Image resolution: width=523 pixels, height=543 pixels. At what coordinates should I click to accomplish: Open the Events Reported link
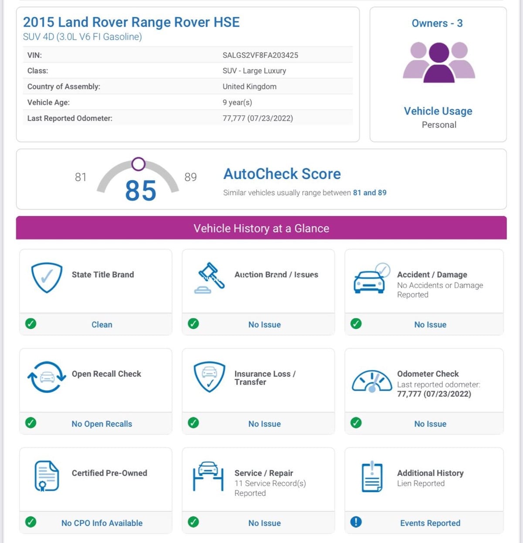click(x=430, y=523)
